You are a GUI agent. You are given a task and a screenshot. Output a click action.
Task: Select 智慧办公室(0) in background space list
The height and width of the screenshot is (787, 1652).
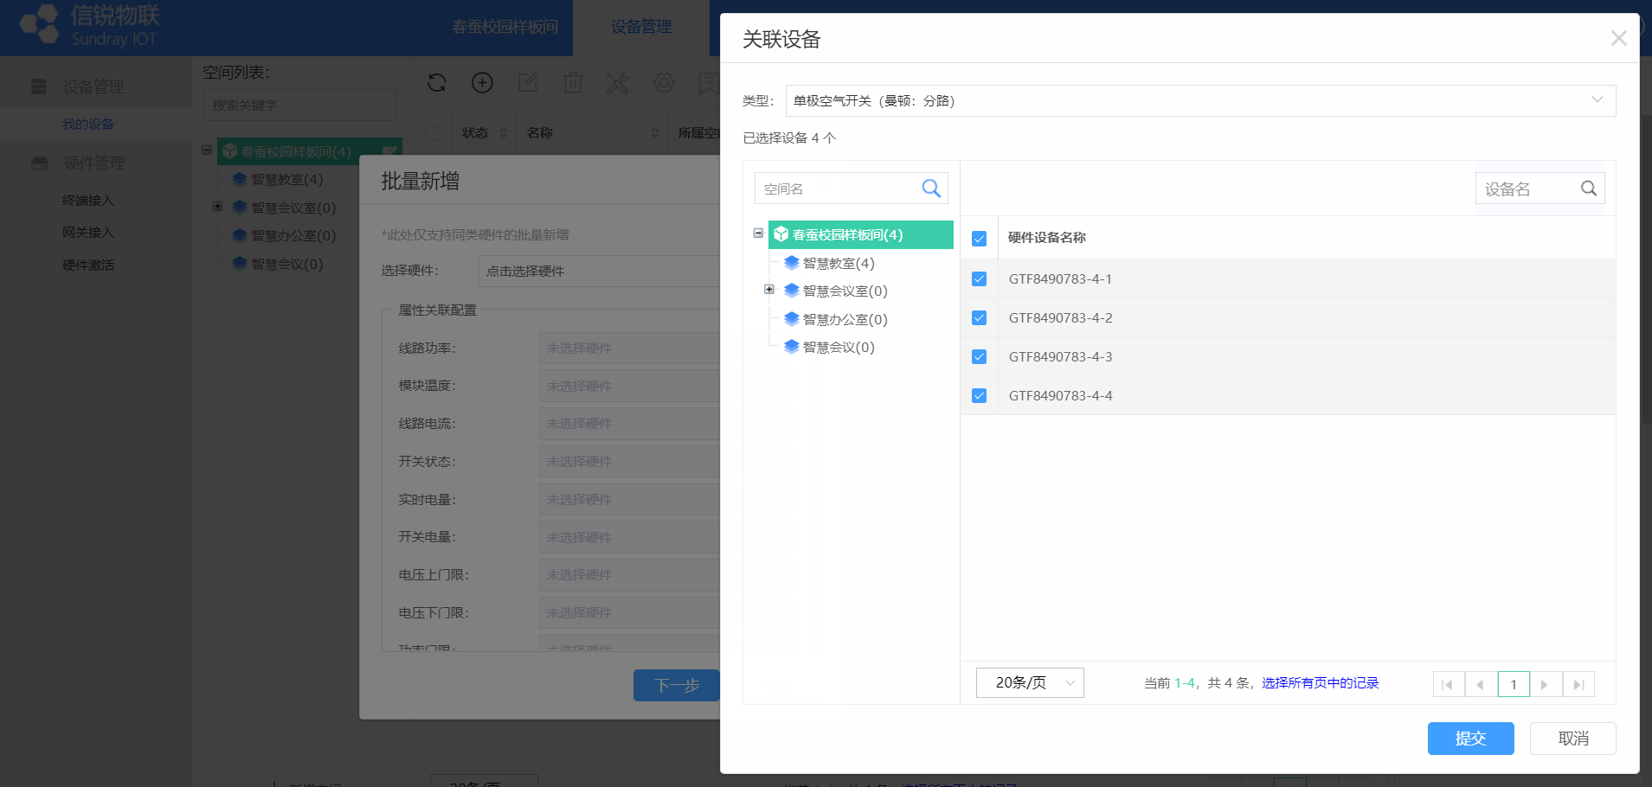click(293, 235)
